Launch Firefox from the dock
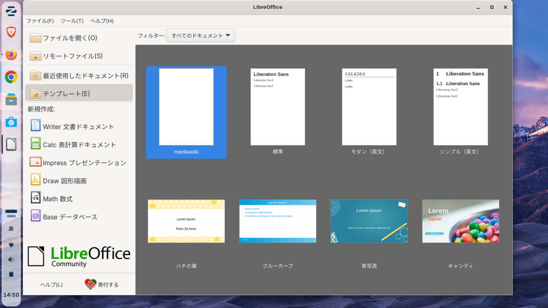 [x=11, y=55]
